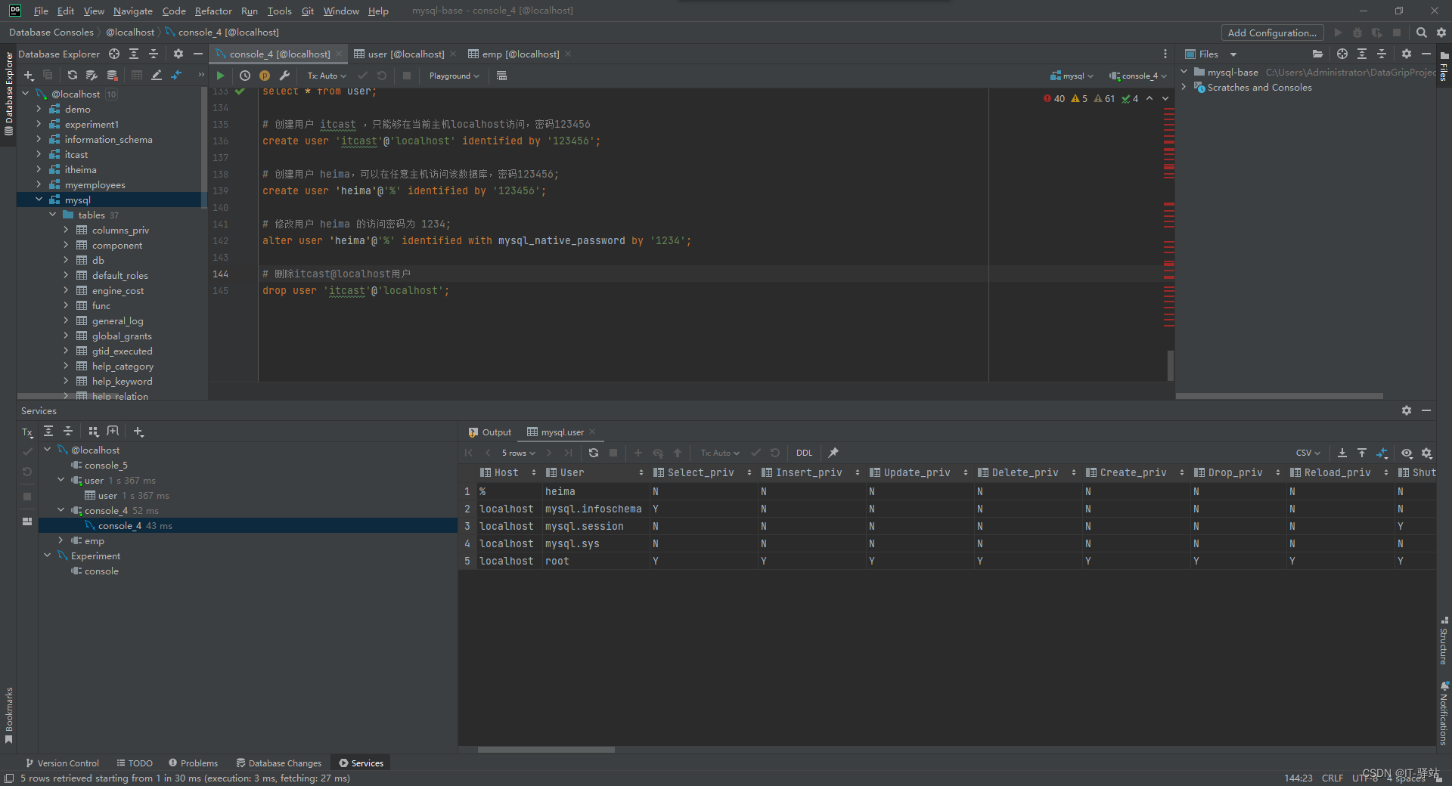Click the search everywhere magnifier icon
Viewport: 1452px width, 786px height.
point(1422,32)
